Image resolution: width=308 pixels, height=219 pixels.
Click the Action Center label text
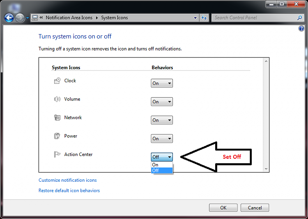click(78, 155)
